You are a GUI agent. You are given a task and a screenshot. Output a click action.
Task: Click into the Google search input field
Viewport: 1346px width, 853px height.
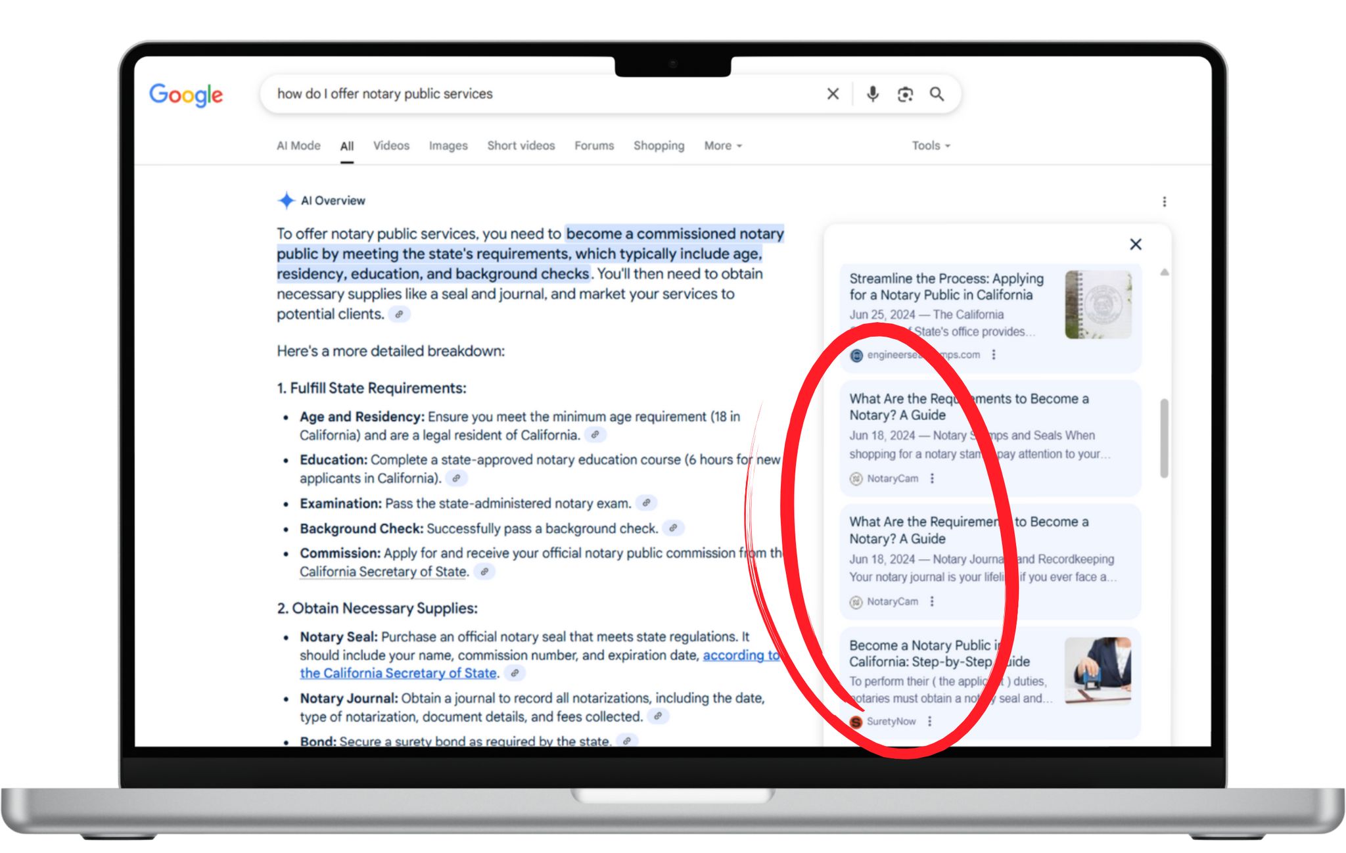click(545, 94)
